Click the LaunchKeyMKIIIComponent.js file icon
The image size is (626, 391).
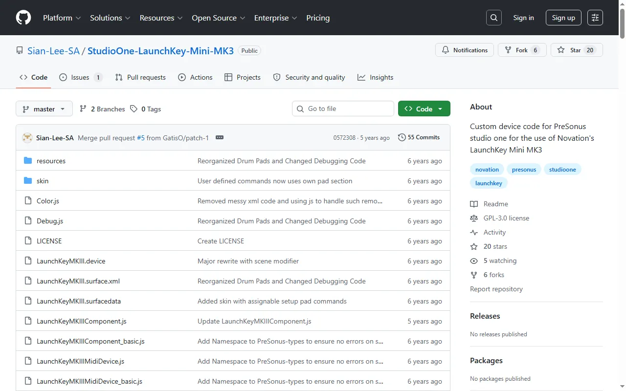(x=28, y=321)
